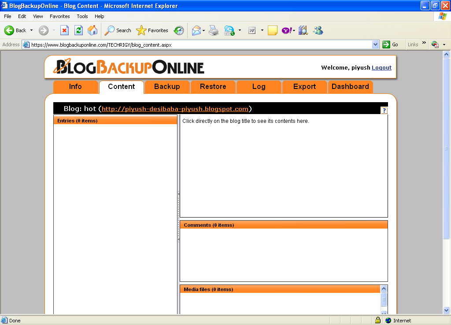Click the BlogBackupOnline logo

click(x=129, y=67)
